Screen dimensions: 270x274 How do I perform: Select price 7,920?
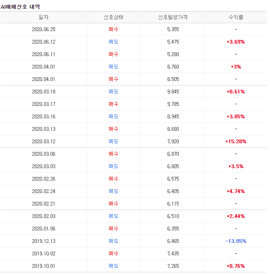(x=173, y=142)
